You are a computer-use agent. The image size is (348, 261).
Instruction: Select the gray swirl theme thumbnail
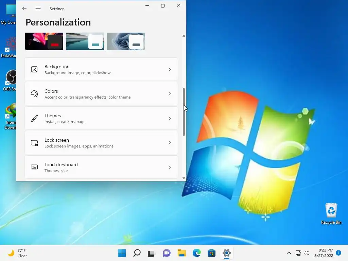126,41
